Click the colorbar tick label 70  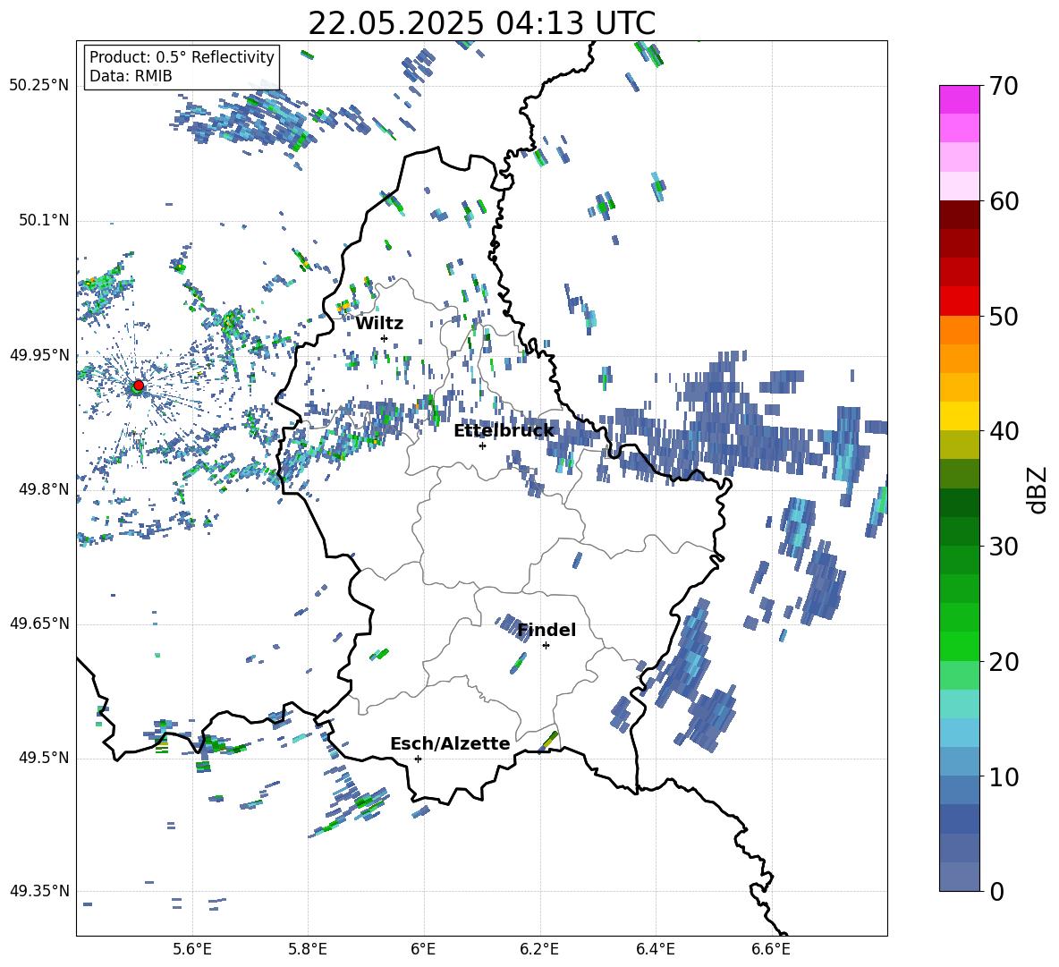tap(1004, 87)
